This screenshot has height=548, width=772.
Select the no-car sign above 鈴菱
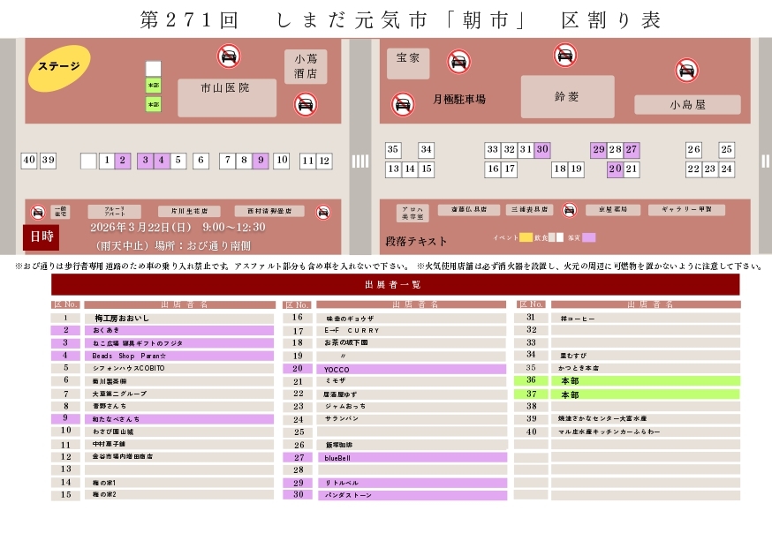pos(566,56)
